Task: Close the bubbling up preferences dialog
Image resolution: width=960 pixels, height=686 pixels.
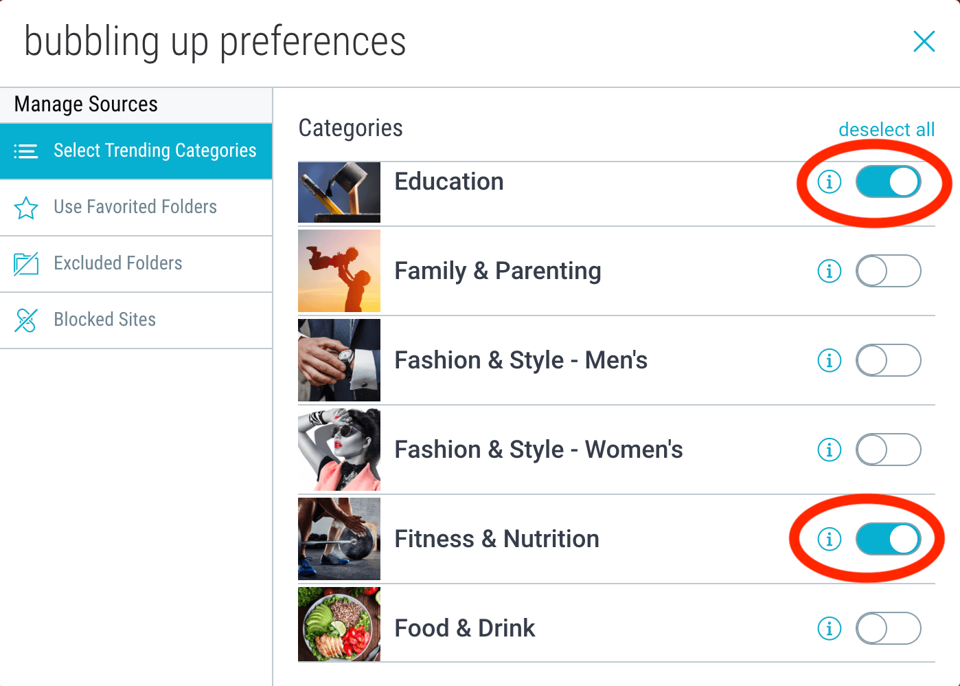Action: (924, 41)
